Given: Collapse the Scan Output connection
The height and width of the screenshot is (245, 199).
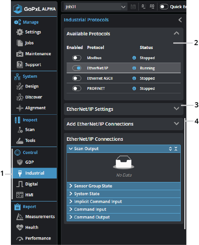Looking at the screenshot, I should tap(71, 149).
